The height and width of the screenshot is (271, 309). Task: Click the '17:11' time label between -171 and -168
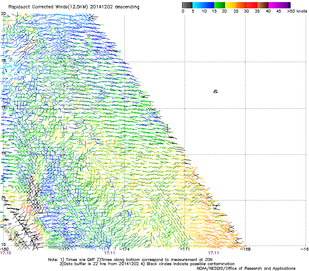(214, 253)
